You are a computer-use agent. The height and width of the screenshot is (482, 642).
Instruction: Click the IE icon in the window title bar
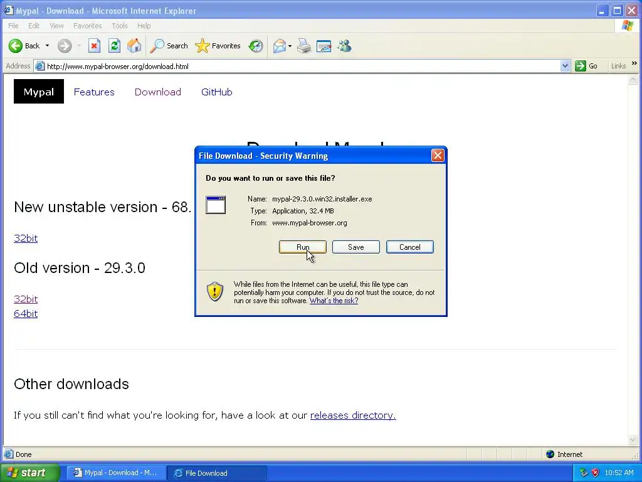tap(9, 10)
